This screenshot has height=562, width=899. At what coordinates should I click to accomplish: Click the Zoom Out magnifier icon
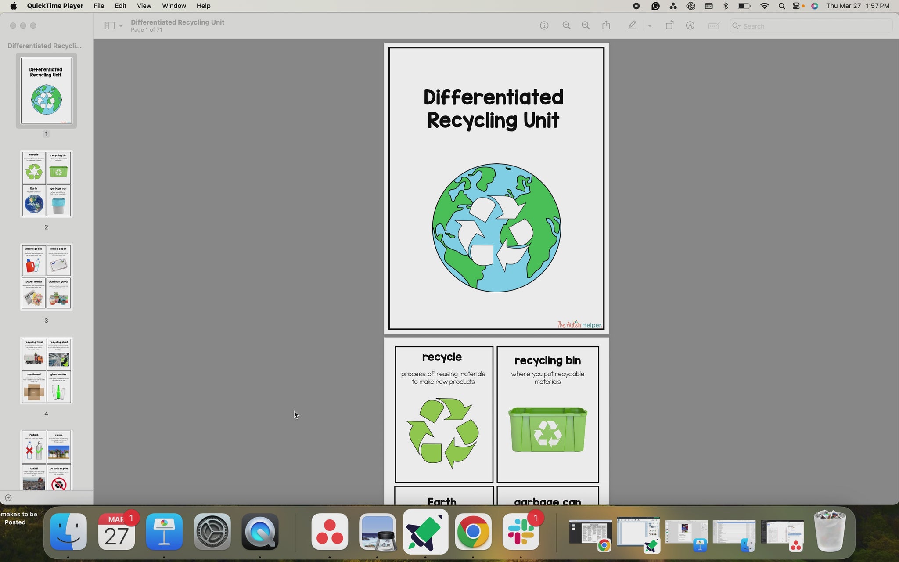tap(566, 25)
